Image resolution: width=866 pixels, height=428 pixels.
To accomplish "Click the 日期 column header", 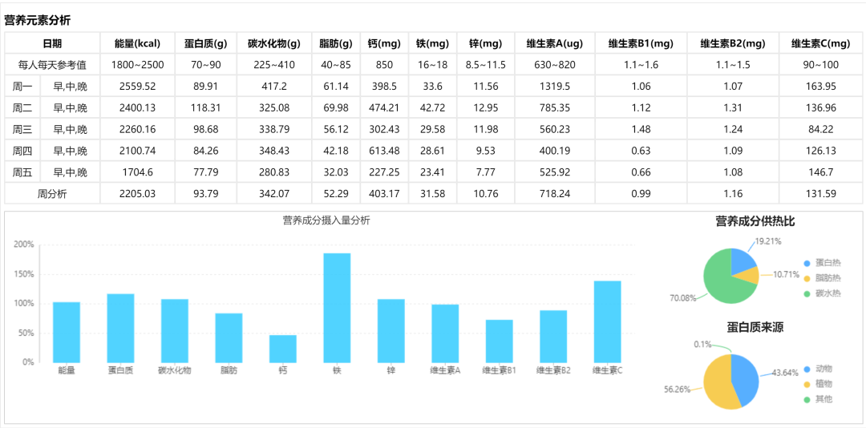I will (52, 43).
